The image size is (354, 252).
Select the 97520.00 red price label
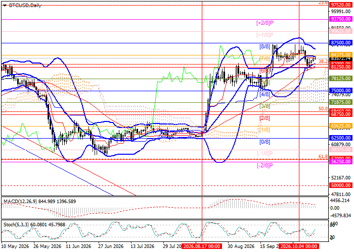[x=341, y=5]
